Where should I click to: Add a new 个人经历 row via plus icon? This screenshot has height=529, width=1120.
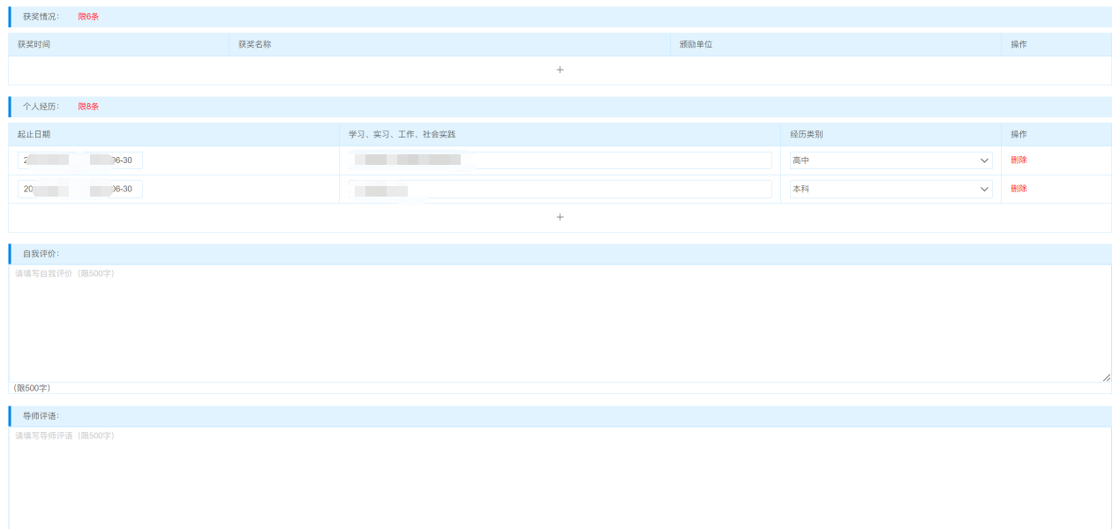pos(560,217)
